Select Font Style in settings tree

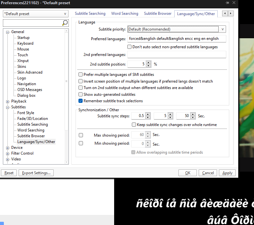pos(26,113)
